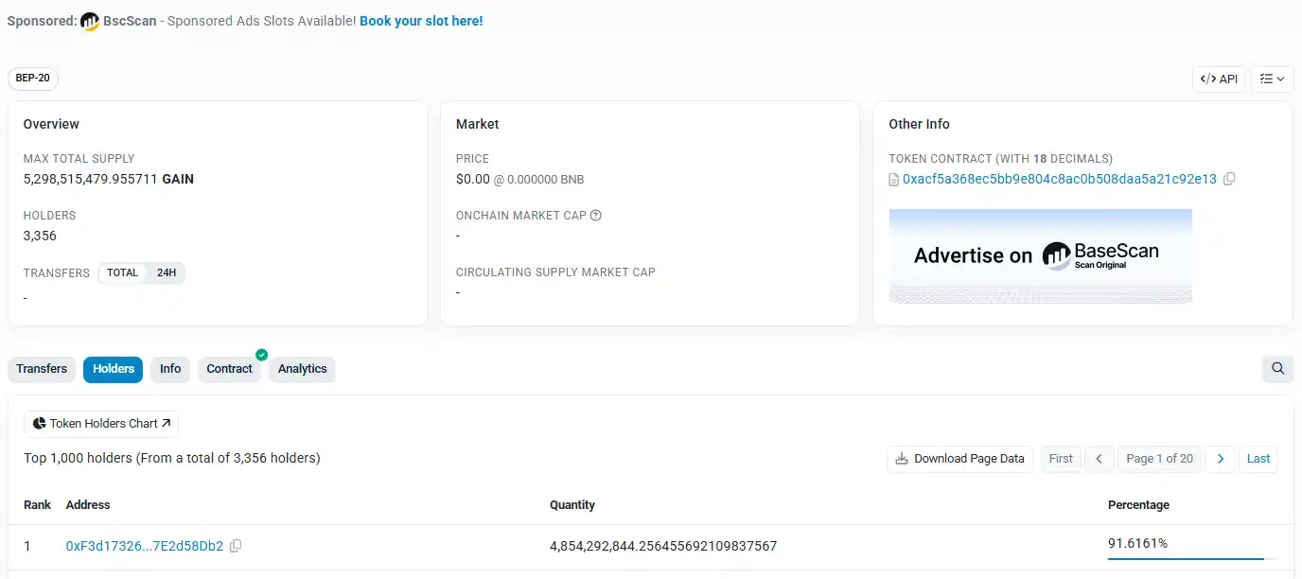The image size is (1302, 579).
Task: Click the BscScan sponsor logo icon
Action: 89,20
